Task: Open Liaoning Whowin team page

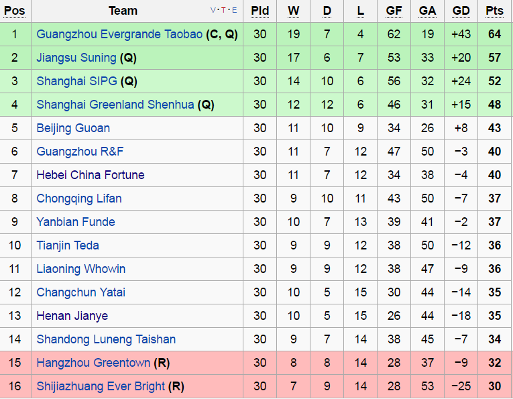Action: click(81, 269)
